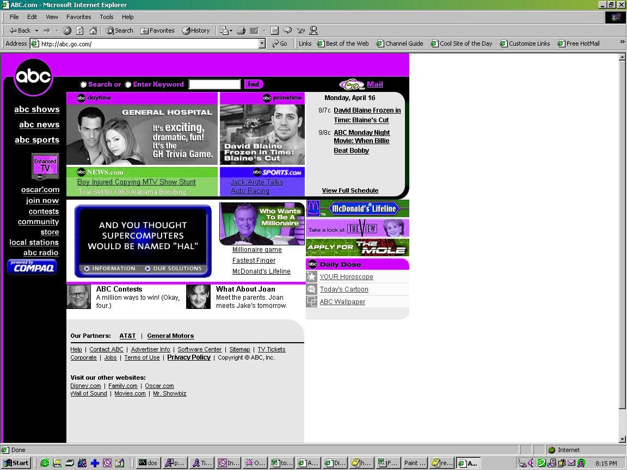Click the keyword search text field
This screenshot has height=470, width=627.
[x=214, y=84]
